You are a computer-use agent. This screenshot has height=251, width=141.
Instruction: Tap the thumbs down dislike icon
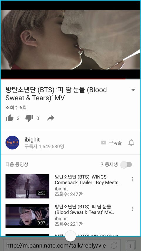(29, 118)
